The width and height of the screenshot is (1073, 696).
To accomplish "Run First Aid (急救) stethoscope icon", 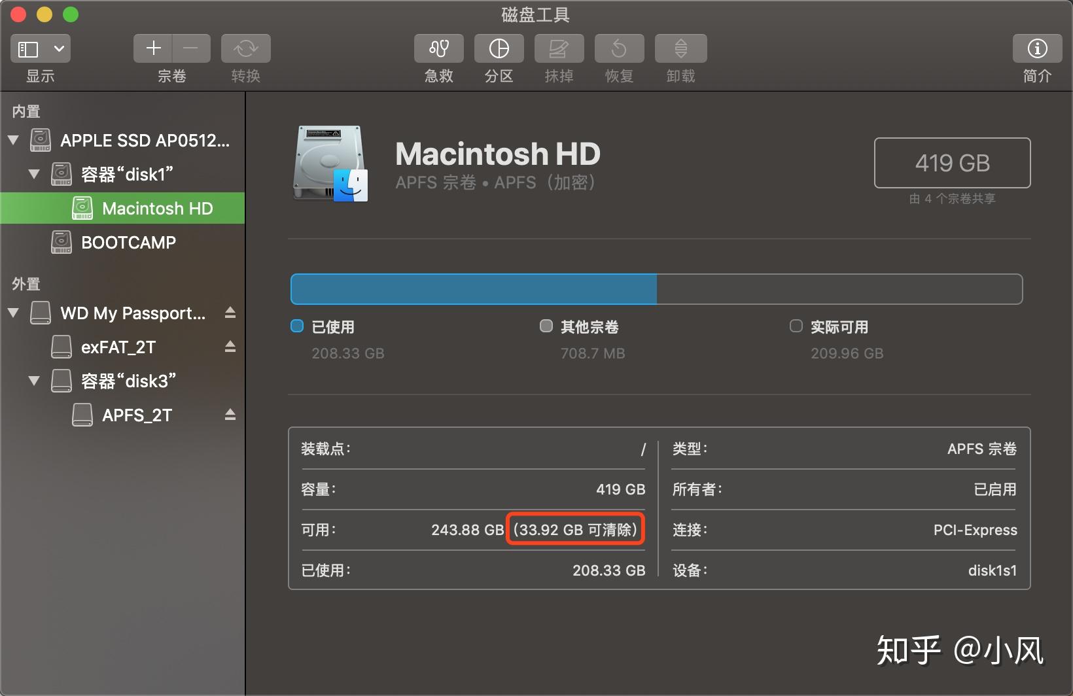I will pyautogui.click(x=439, y=48).
